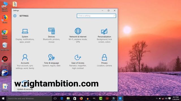Select the zipped folder icon atop the desktop
This screenshot has width=181, height=101.
(x=15, y=4)
